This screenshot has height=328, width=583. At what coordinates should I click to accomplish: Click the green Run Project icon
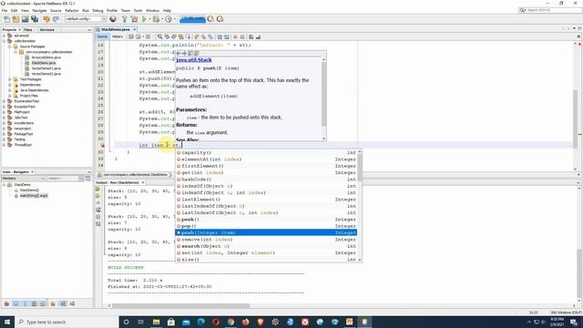pos(144,19)
